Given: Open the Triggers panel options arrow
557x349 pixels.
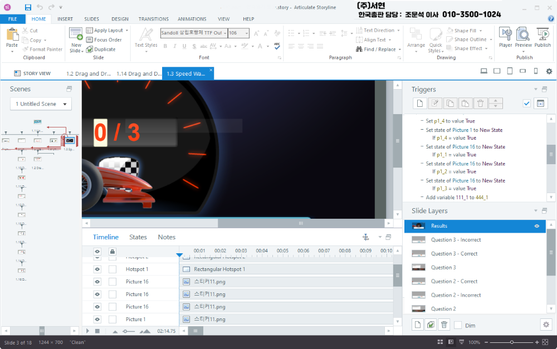Looking at the screenshot, I should [x=536, y=89].
